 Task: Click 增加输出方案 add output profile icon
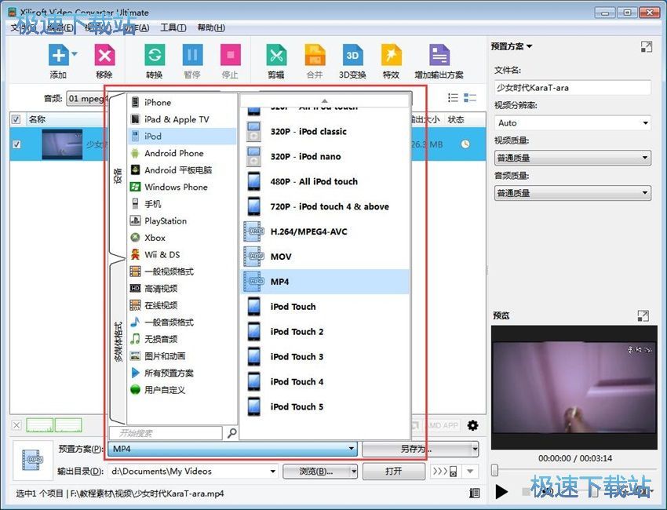pyautogui.click(x=439, y=55)
